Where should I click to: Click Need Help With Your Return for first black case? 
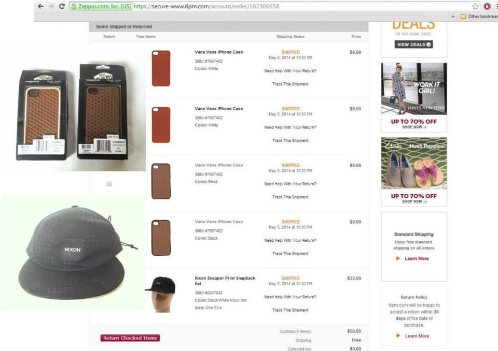(x=290, y=184)
